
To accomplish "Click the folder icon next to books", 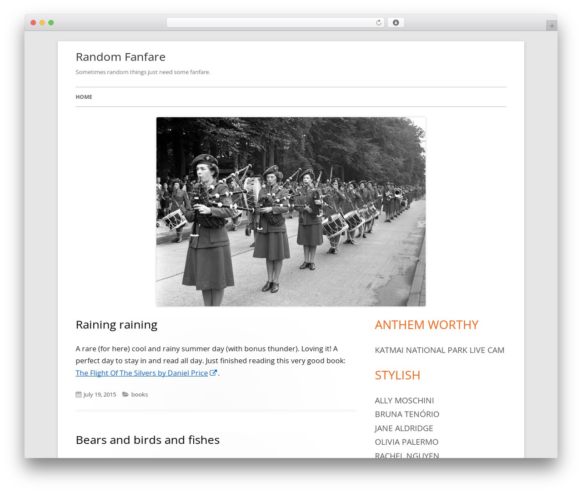I will (125, 394).
